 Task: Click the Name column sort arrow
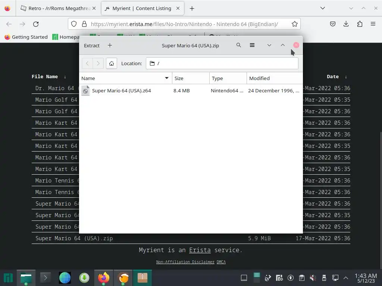(x=167, y=78)
